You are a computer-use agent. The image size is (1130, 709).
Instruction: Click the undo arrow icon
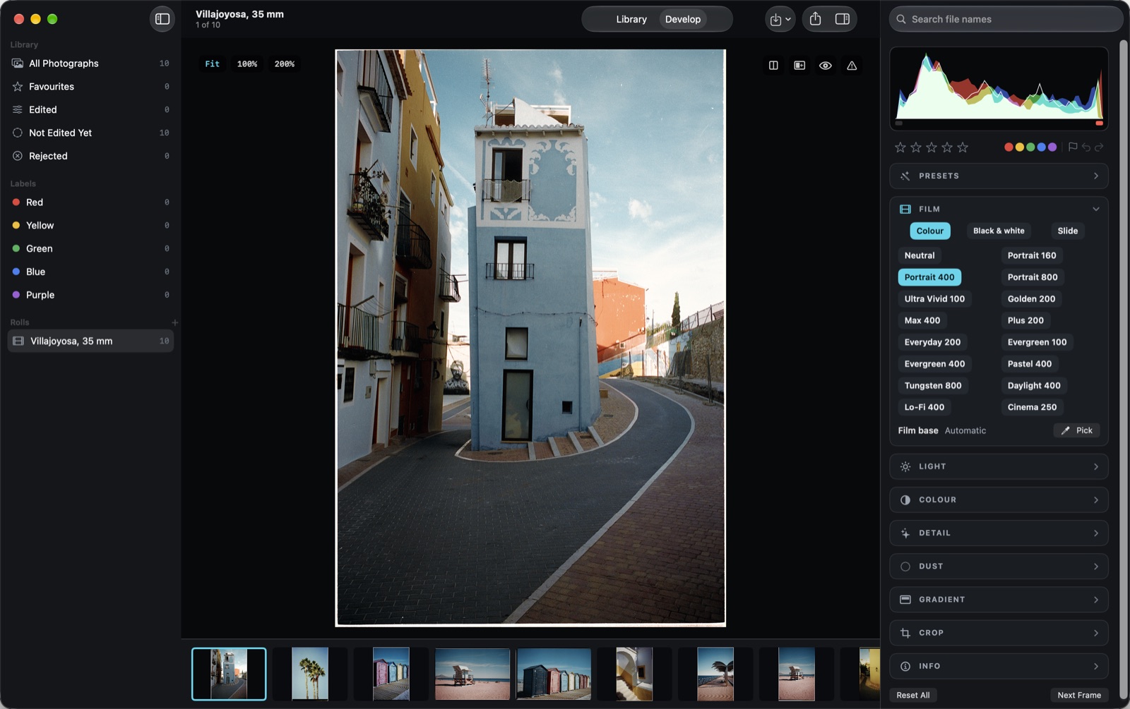1086,147
